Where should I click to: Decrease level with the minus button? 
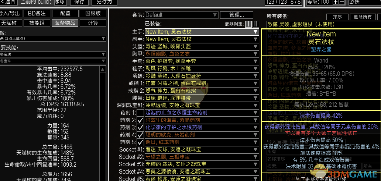(341, 2)
